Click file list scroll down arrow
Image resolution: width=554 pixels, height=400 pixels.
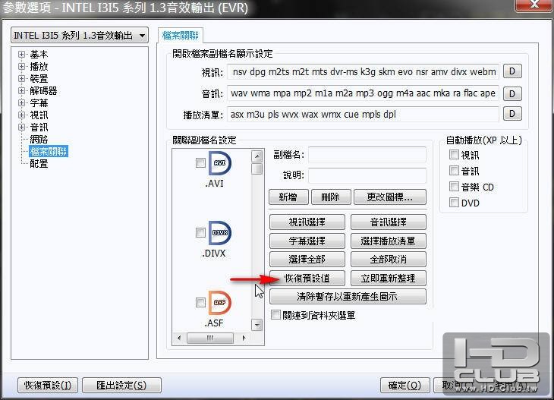click(257, 324)
